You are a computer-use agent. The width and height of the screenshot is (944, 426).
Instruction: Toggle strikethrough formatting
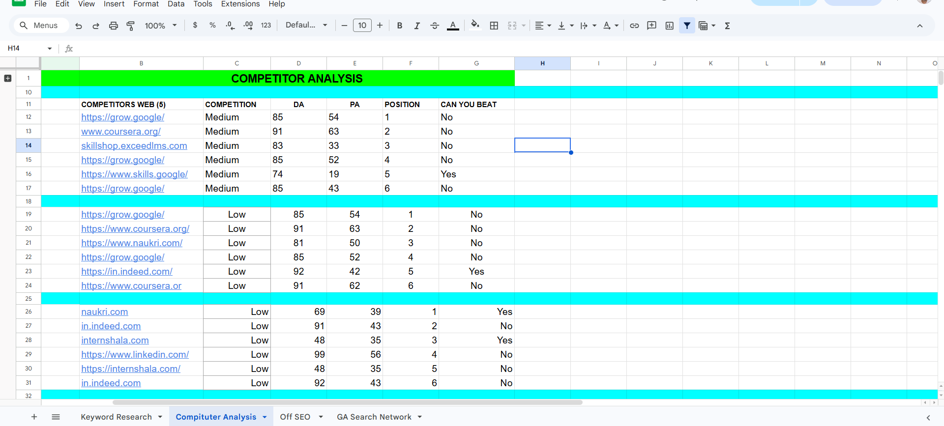point(435,26)
